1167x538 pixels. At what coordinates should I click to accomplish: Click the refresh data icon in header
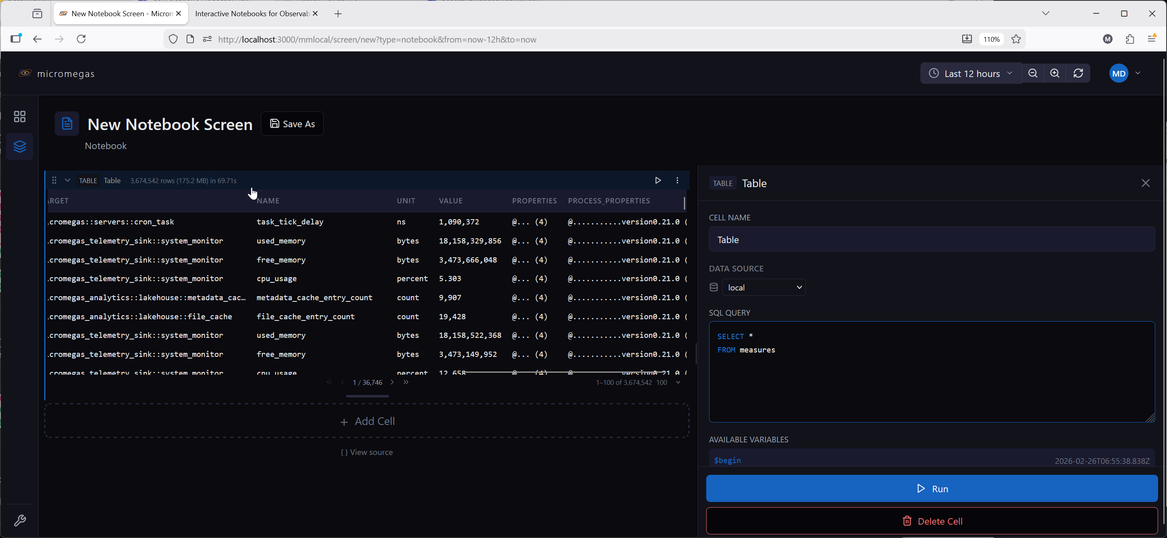click(1078, 73)
